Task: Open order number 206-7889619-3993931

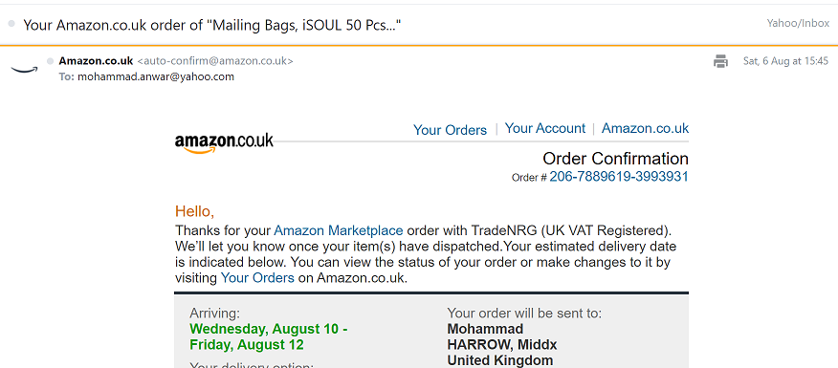Action: [619, 176]
